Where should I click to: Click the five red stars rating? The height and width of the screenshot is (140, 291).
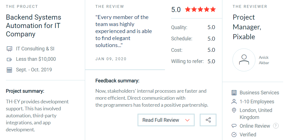(200, 10)
